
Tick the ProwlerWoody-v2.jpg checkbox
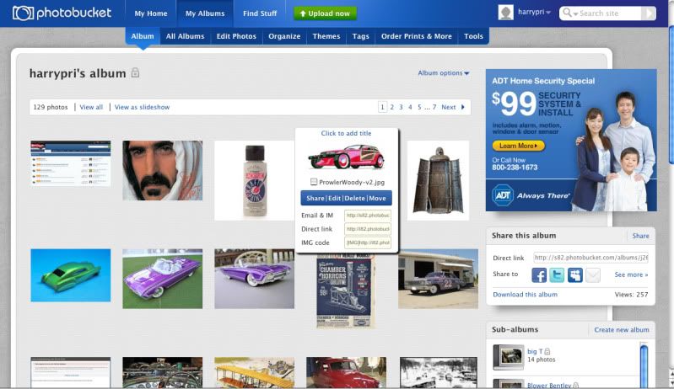[314, 182]
